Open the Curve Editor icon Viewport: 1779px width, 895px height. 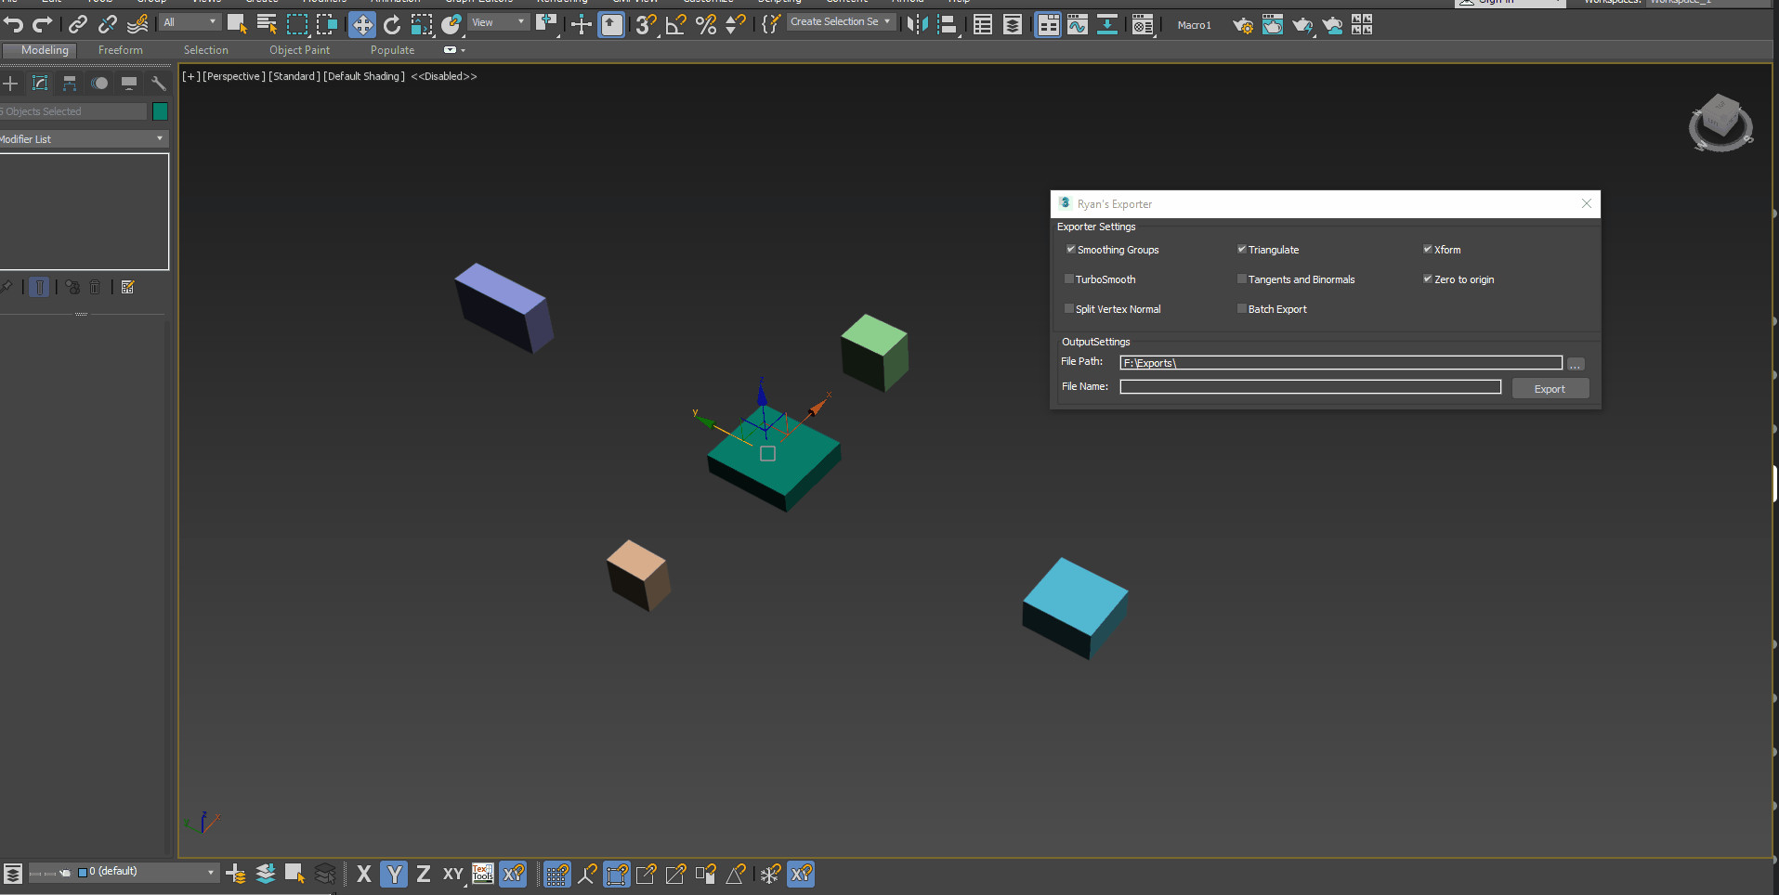1077,25
